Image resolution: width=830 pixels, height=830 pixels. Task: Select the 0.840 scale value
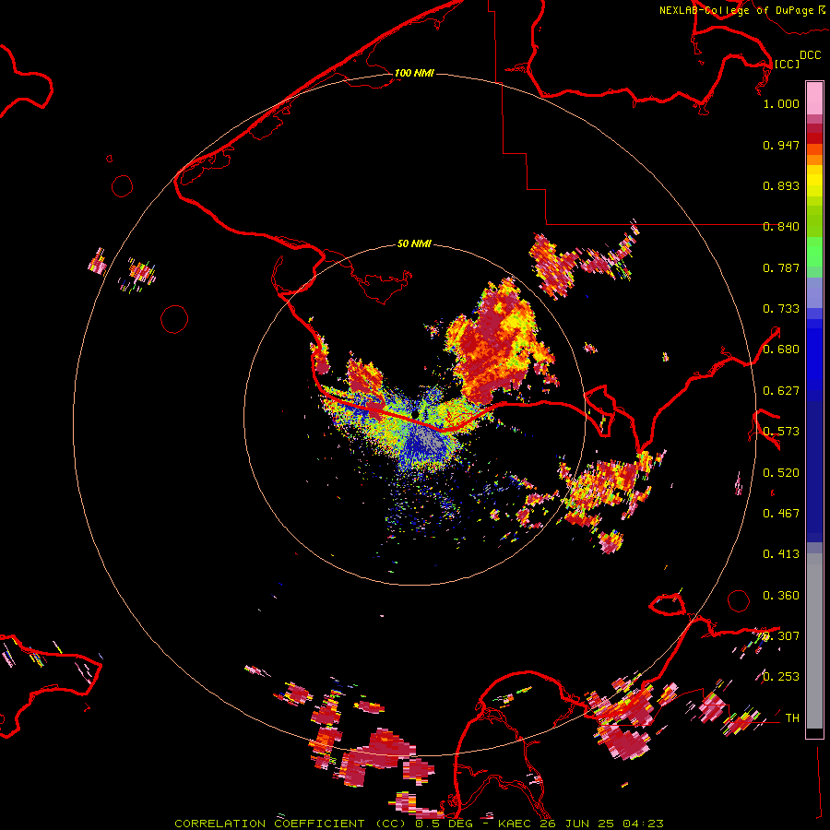pos(781,227)
